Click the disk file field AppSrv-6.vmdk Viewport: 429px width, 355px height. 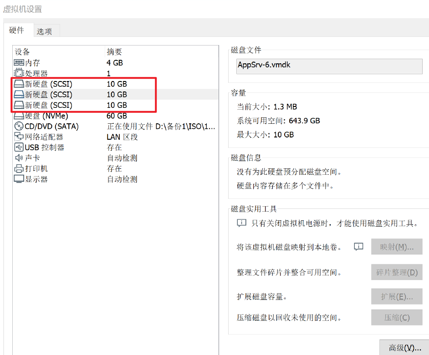329,66
